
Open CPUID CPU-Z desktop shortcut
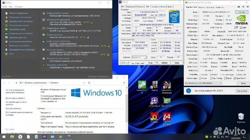point(154,102)
